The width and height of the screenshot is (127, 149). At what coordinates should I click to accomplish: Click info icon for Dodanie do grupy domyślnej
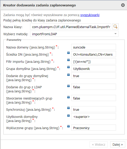(x=69, y=74)
